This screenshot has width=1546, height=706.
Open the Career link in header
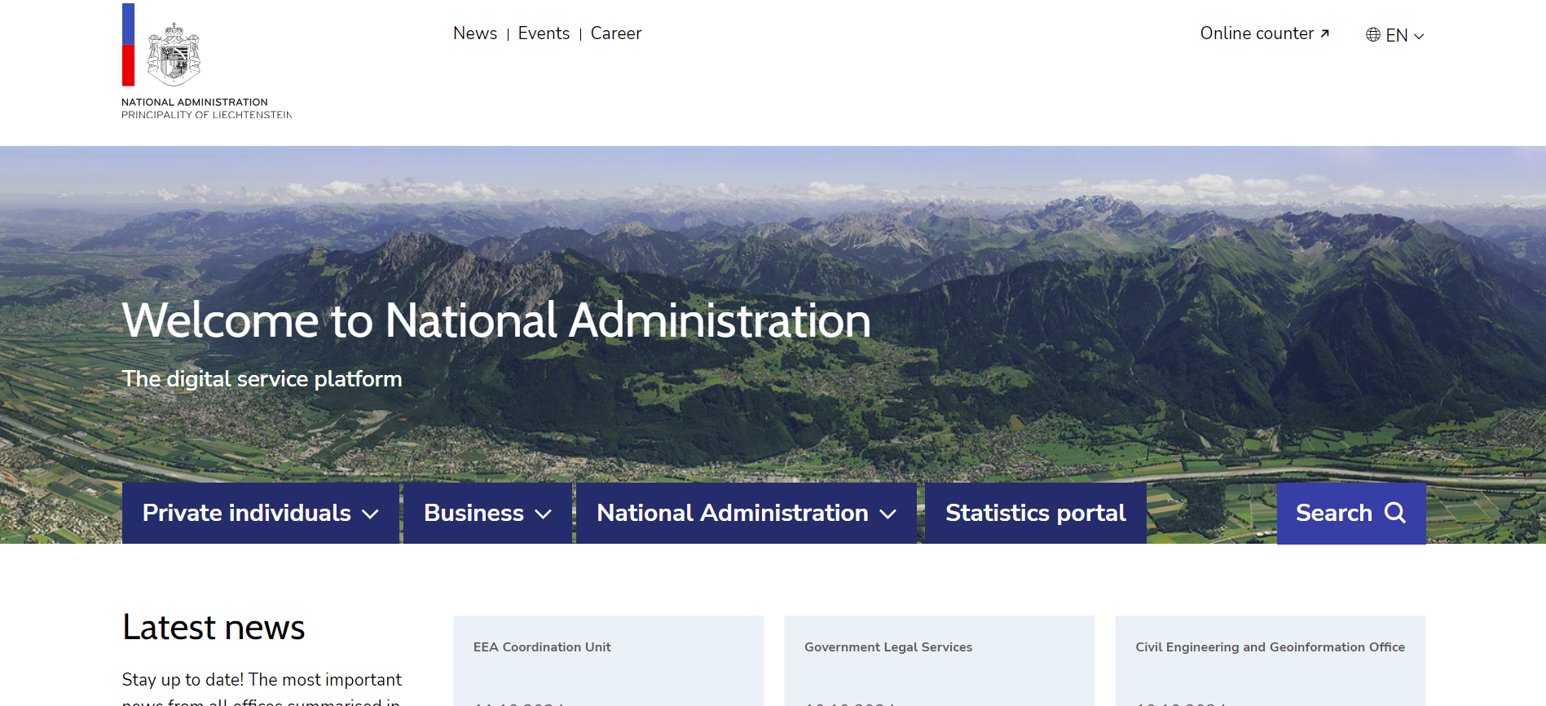click(x=615, y=33)
